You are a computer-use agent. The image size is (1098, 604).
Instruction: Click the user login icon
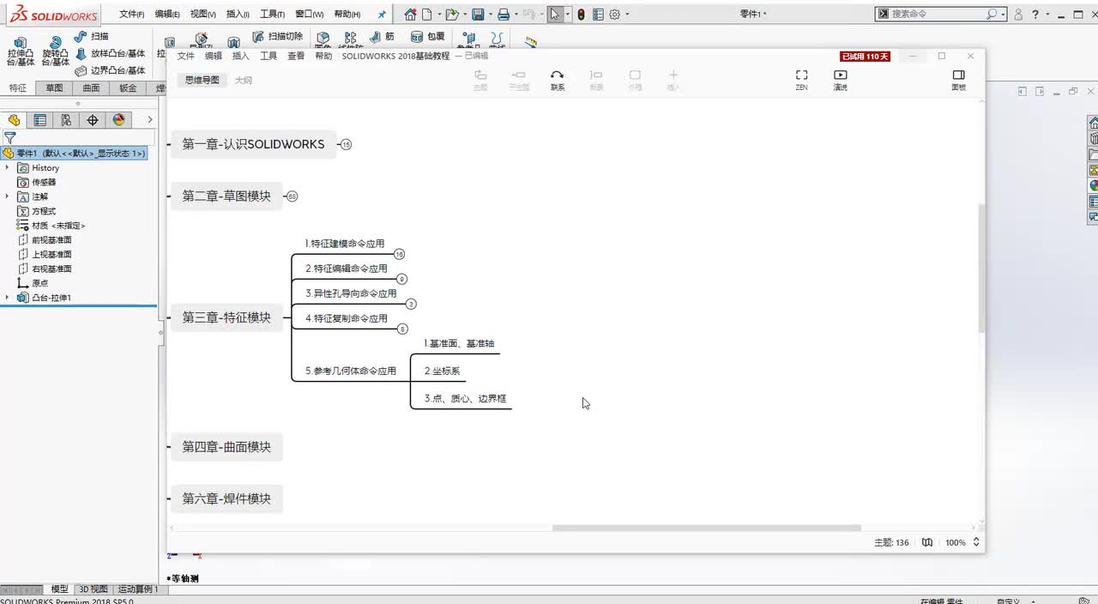(x=1018, y=14)
